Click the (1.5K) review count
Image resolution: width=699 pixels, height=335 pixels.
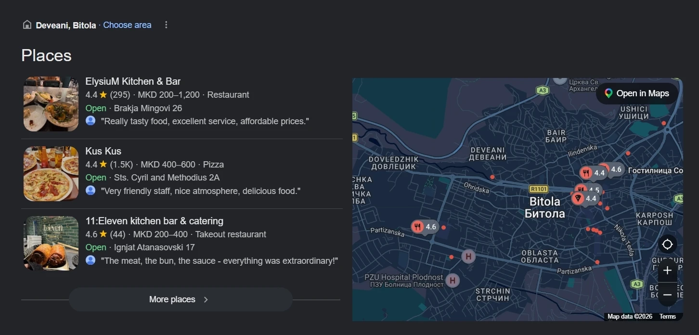coord(121,165)
